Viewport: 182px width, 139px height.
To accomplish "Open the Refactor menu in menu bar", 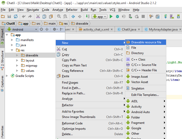I will coord(72,10).
